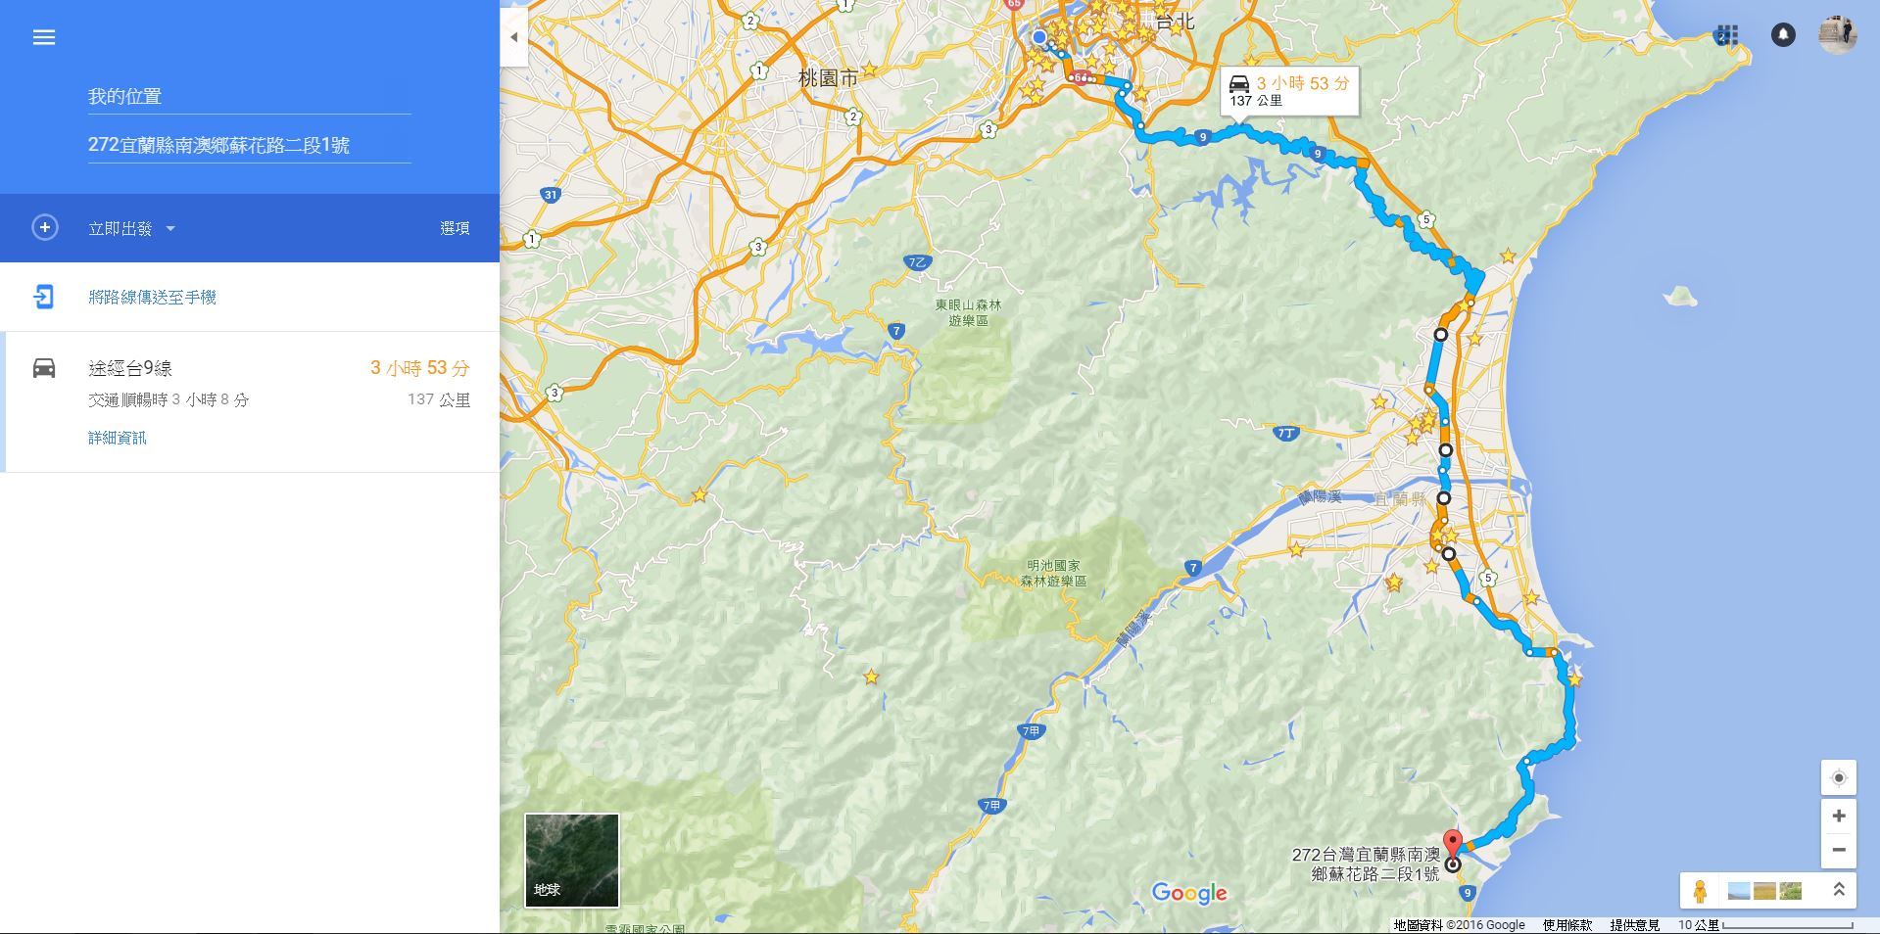Open 詳細資訊 route details
This screenshot has width=1880, height=934.
[118, 438]
